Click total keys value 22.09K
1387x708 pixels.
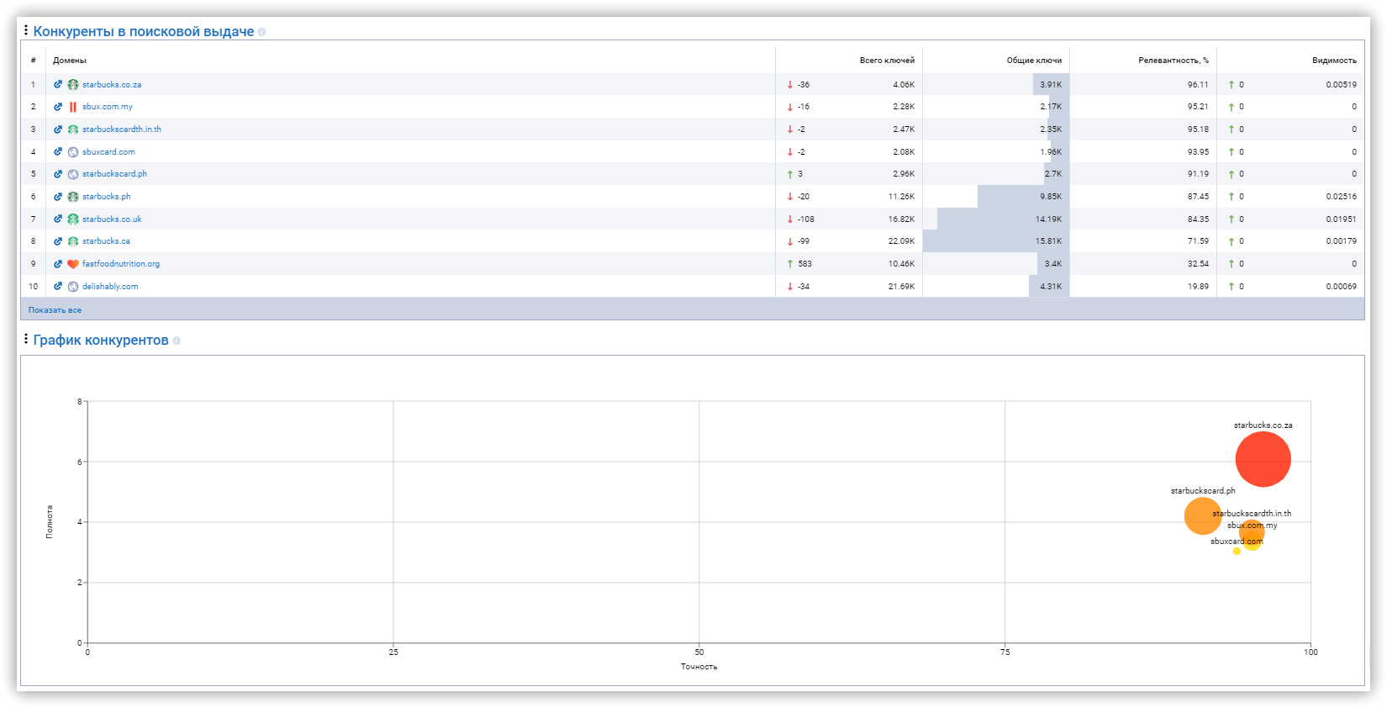point(901,241)
